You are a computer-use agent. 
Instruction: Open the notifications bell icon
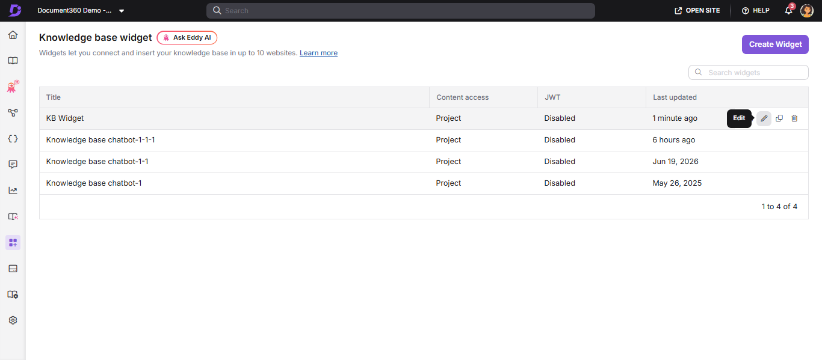click(788, 11)
